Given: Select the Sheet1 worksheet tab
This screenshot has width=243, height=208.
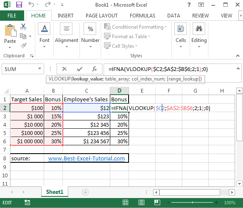Looking at the screenshot, I should pyautogui.click(x=55, y=192).
